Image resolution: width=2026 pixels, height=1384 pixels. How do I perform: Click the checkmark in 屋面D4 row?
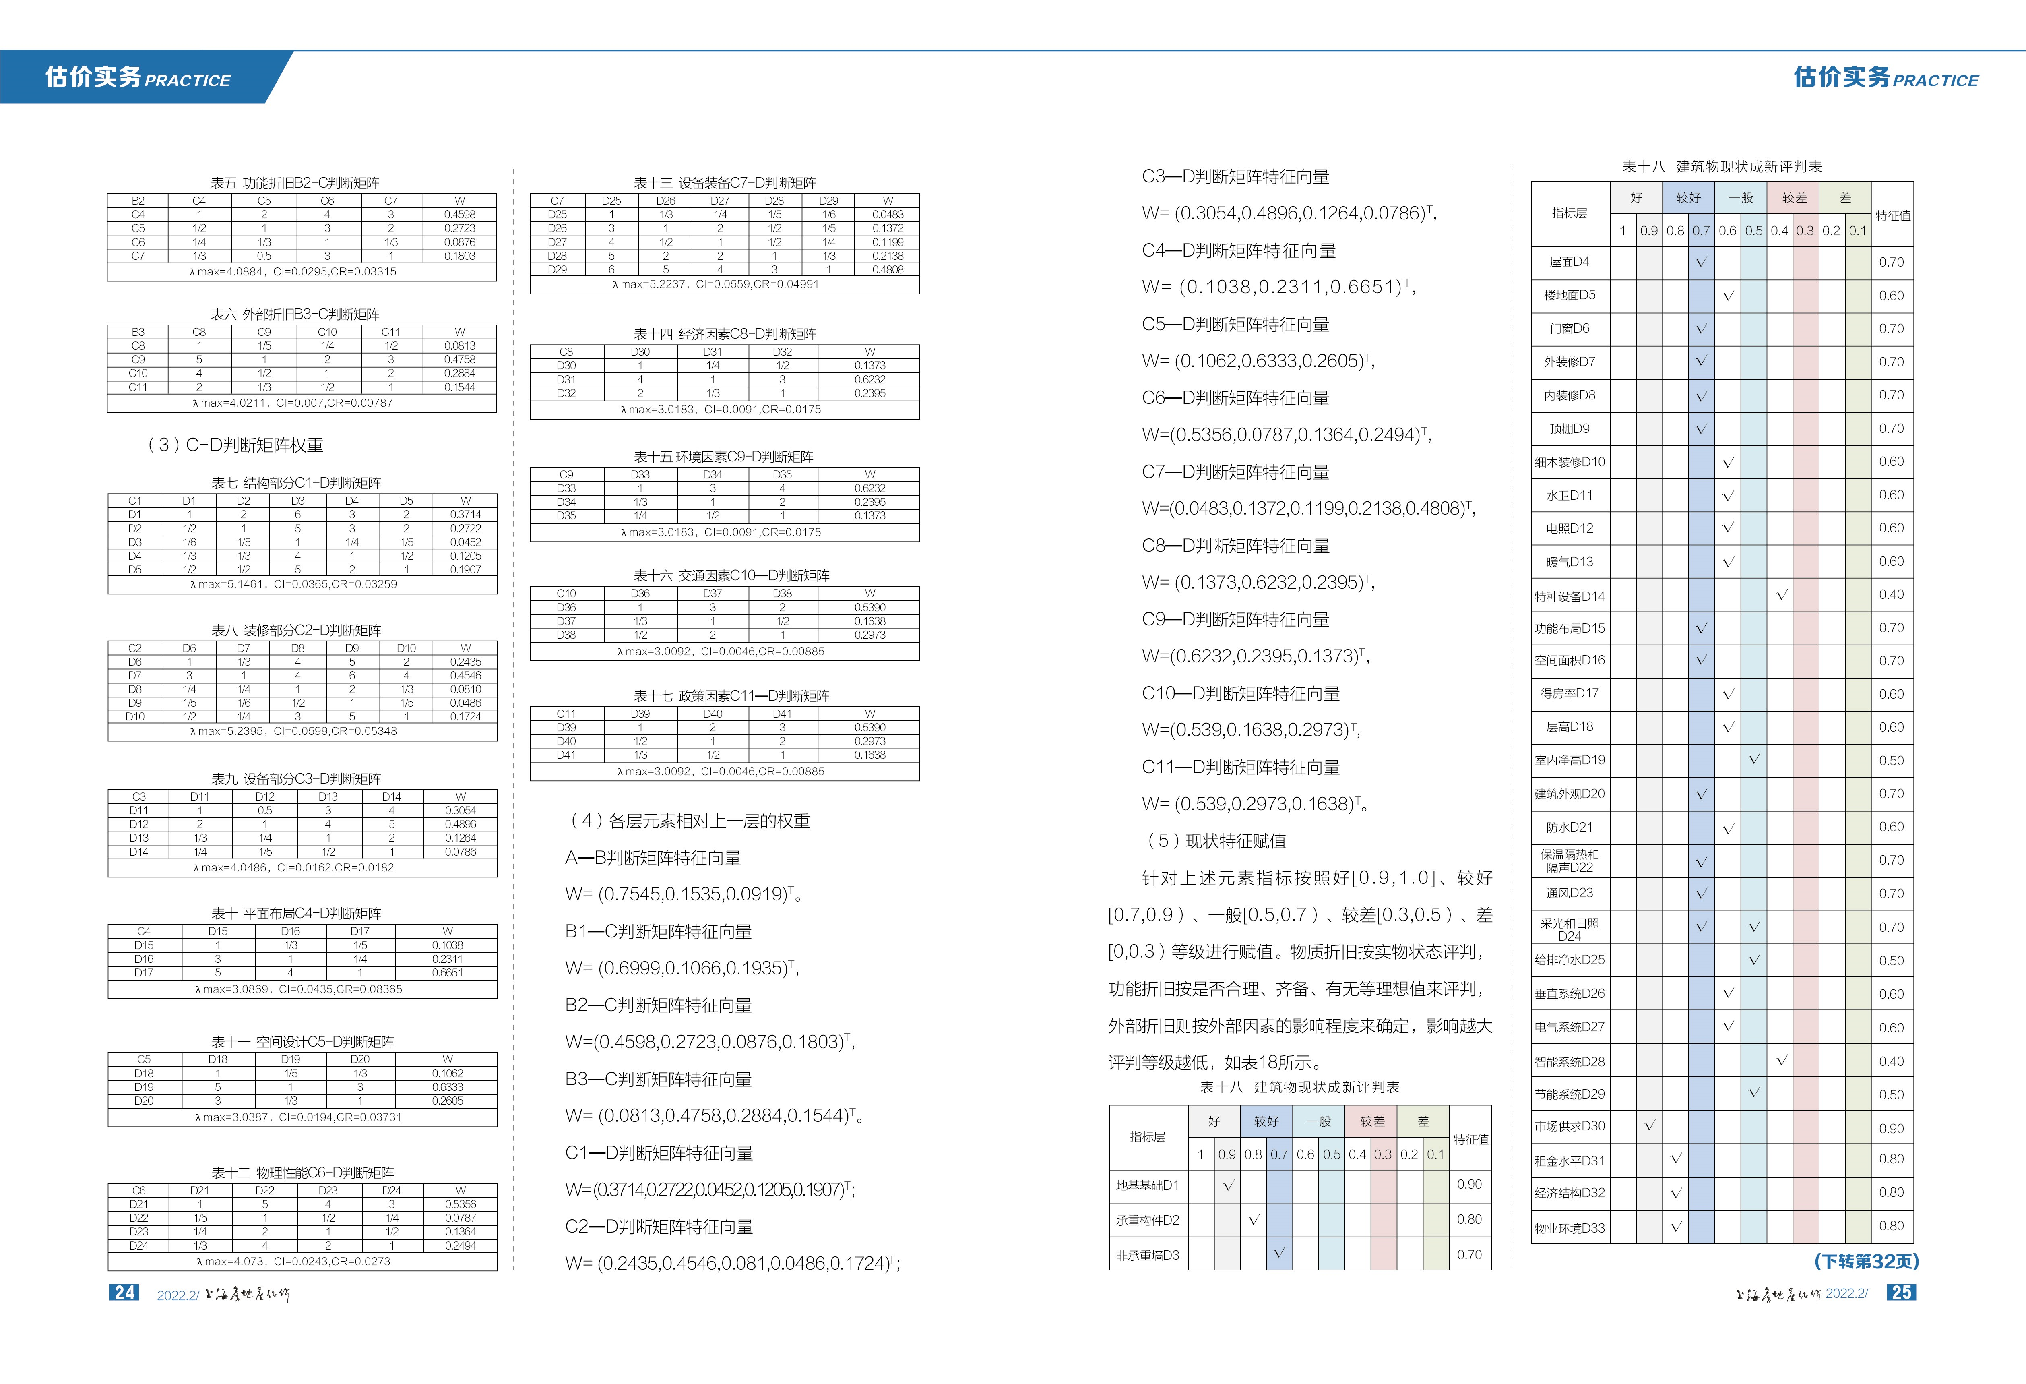tap(1701, 262)
